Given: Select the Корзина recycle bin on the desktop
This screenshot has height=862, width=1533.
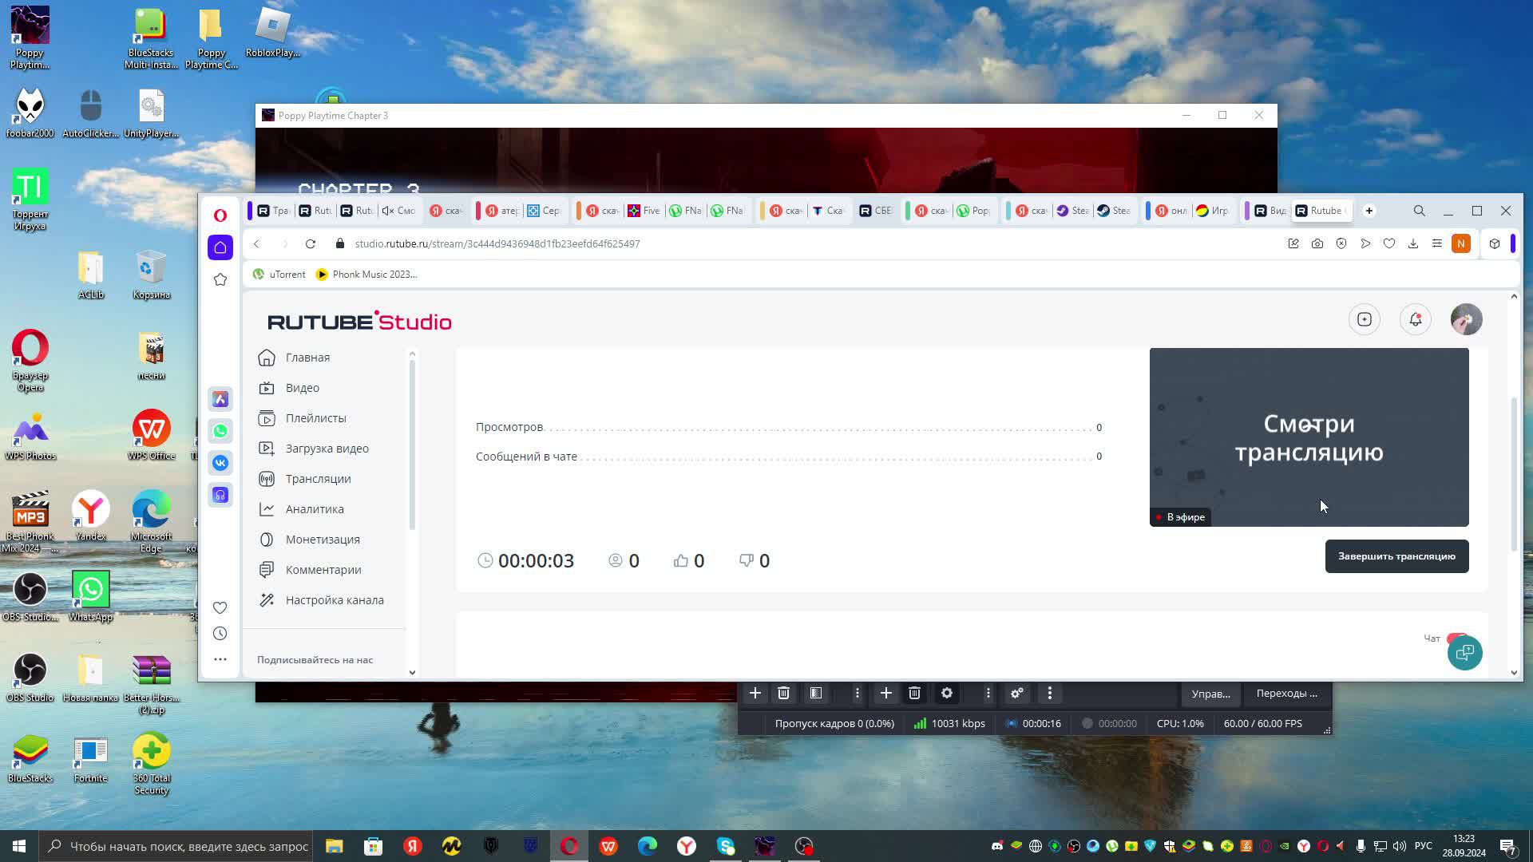Looking at the screenshot, I should (151, 275).
